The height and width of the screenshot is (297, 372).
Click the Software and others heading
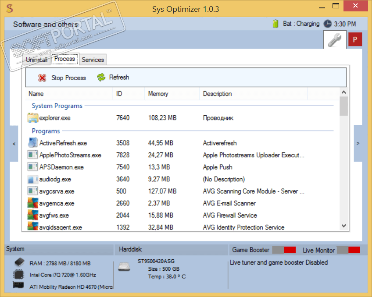point(46,24)
